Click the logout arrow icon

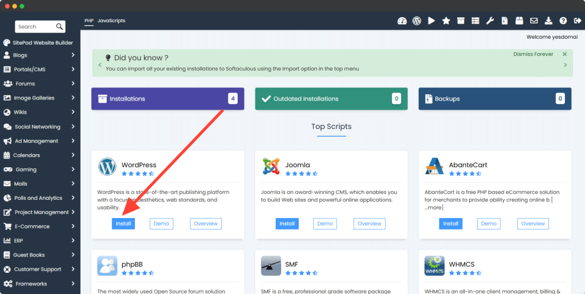pos(577,21)
